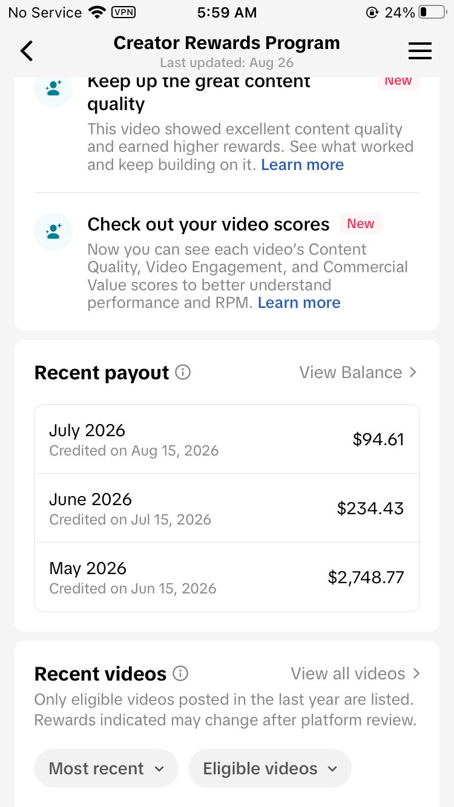The height and width of the screenshot is (807, 454).
Task: Open the Most recent sort dropdown
Action: pyautogui.click(x=106, y=769)
